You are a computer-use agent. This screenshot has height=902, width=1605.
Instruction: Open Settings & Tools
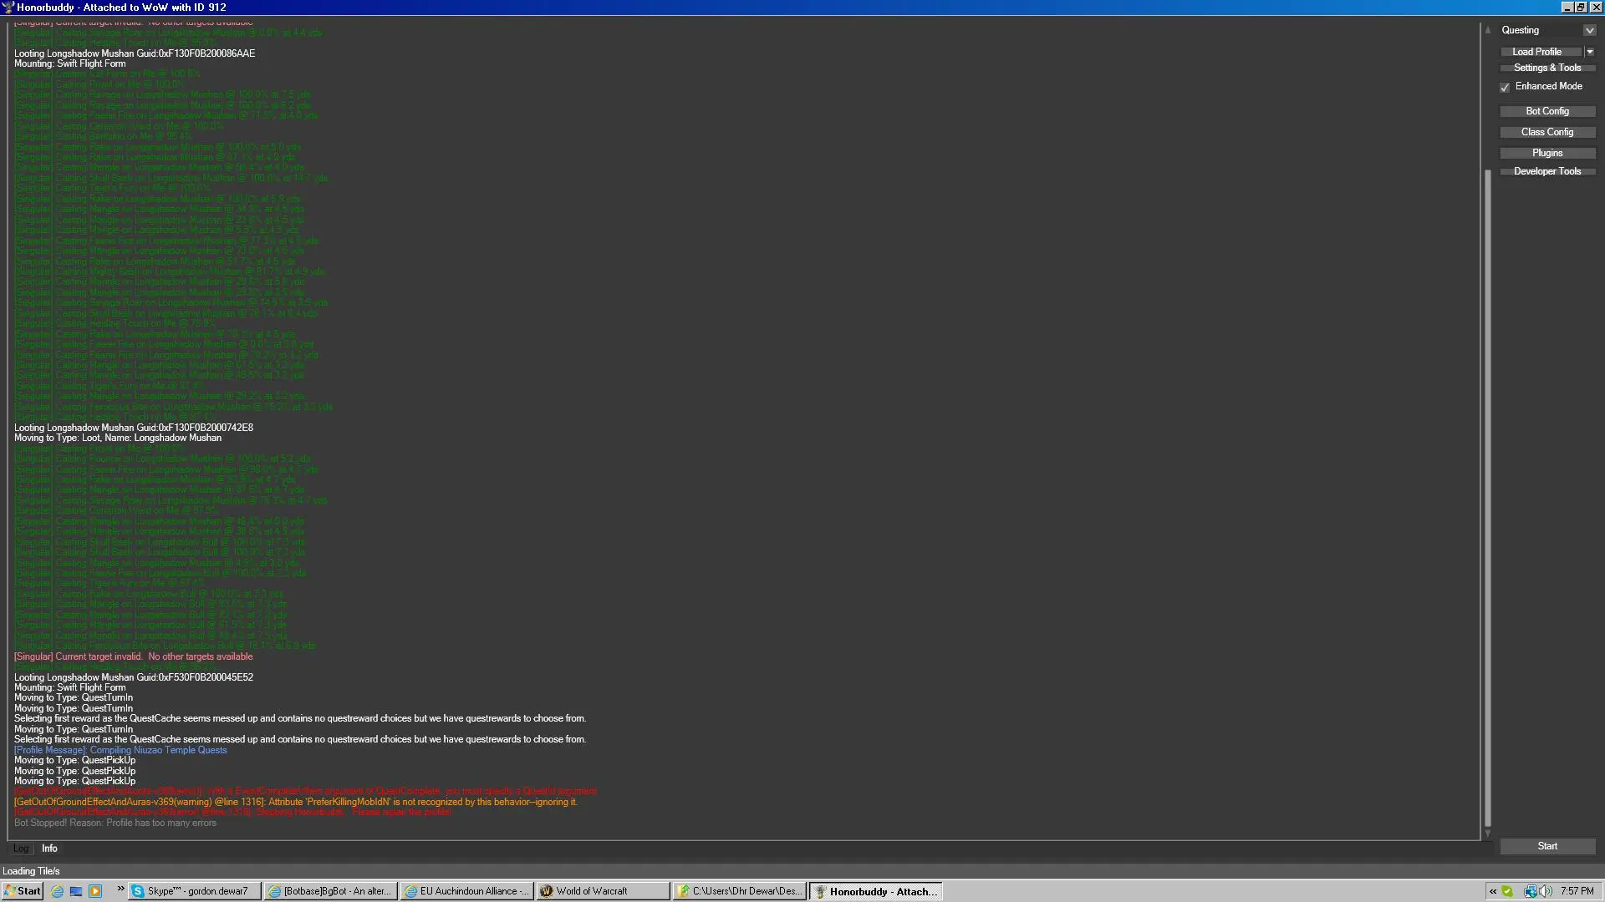point(1546,68)
